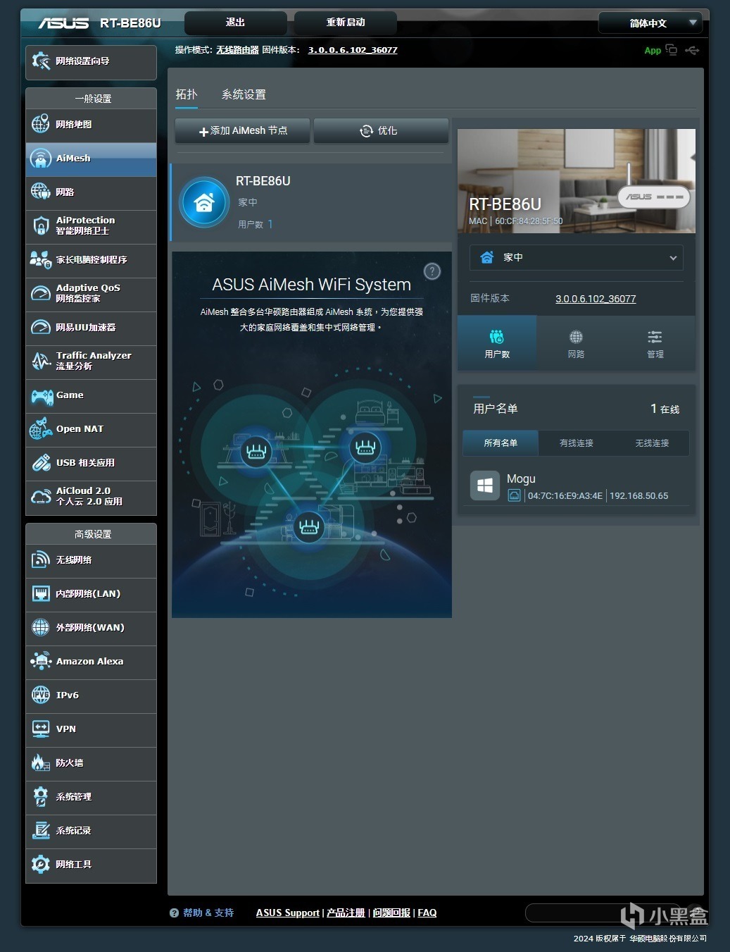Open the IPv6 icon
Image resolution: width=730 pixels, height=952 pixels.
(41, 695)
